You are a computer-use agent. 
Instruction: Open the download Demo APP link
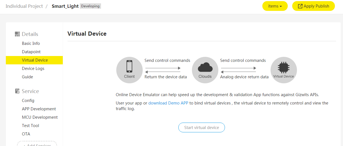(168, 103)
